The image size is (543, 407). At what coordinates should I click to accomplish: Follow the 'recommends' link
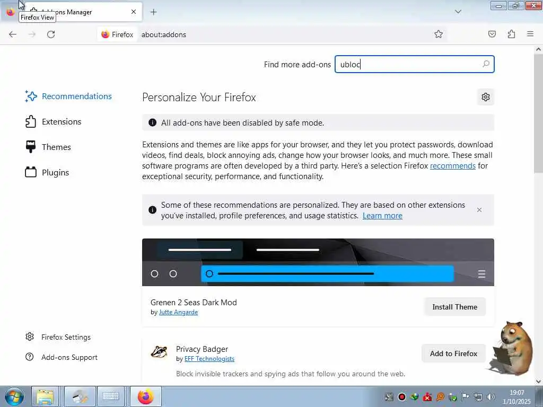click(x=453, y=166)
